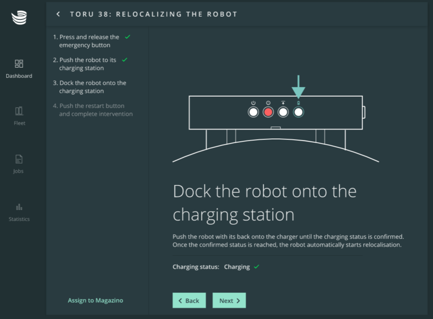Click the power button on robot diagram
The width and height of the screenshot is (433, 319).
[x=253, y=112]
